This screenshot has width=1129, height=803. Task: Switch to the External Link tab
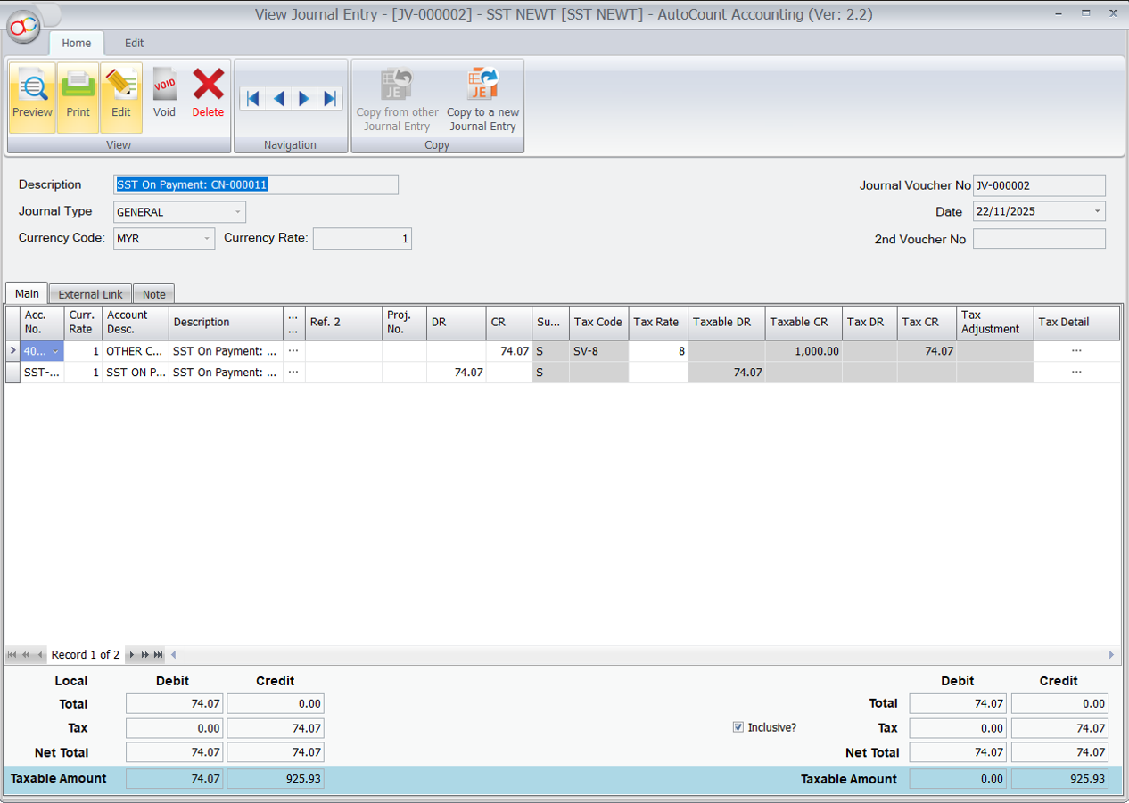pos(89,294)
